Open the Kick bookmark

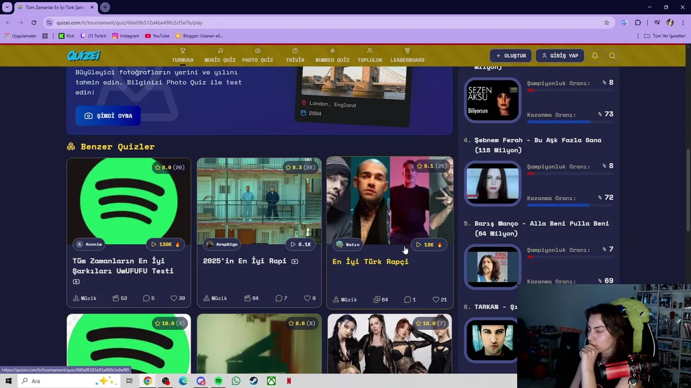pyautogui.click(x=67, y=36)
